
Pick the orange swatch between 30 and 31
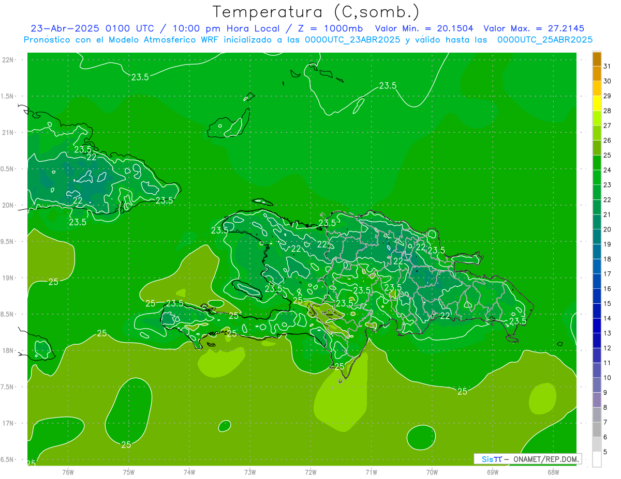click(x=597, y=73)
